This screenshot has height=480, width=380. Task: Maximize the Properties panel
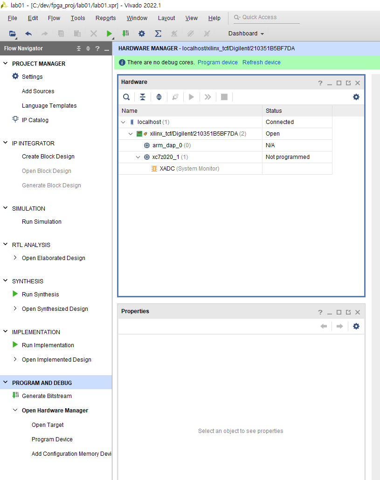point(339,312)
